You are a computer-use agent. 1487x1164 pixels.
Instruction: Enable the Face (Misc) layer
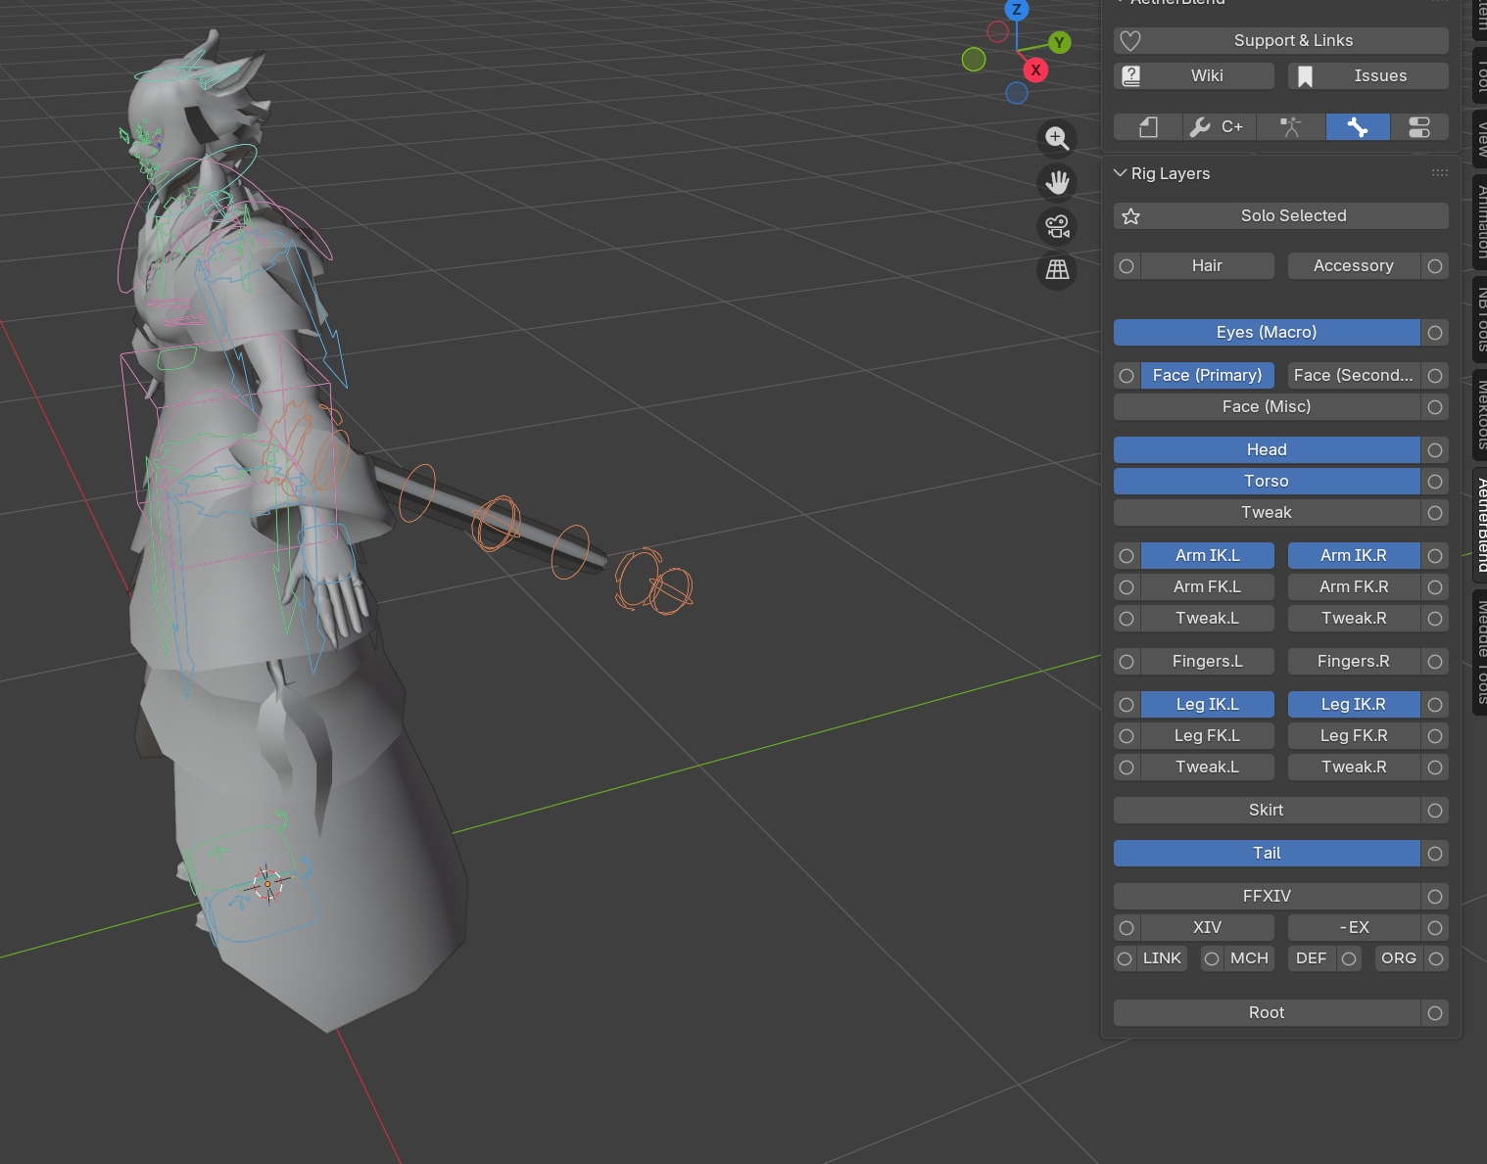[x=1267, y=407]
